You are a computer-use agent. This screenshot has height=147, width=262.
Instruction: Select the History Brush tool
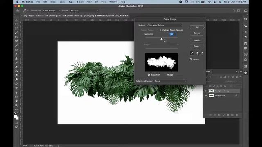(x=16, y=62)
